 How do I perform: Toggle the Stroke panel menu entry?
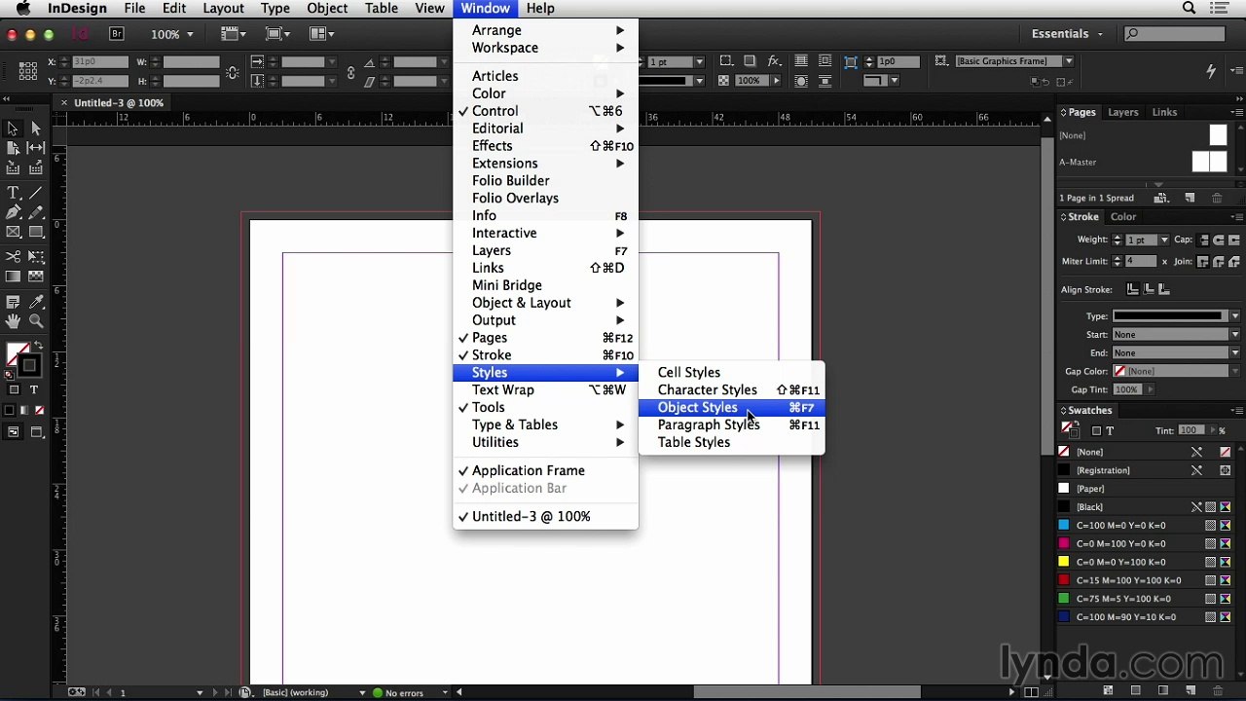pyautogui.click(x=545, y=355)
